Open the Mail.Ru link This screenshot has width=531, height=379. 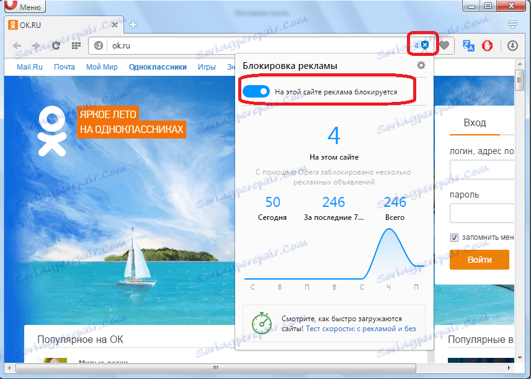(x=30, y=67)
